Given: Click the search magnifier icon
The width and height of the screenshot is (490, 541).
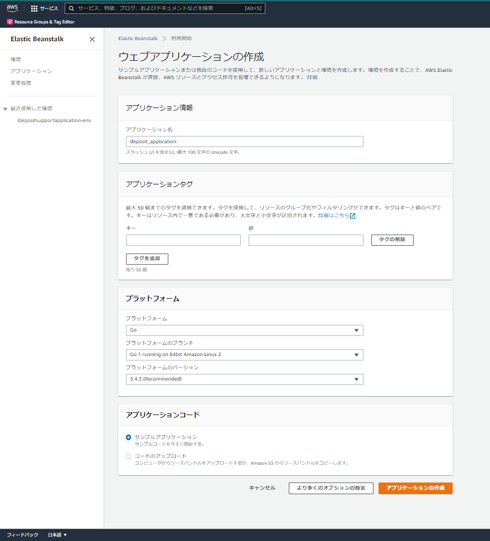Looking at the screenshot, I should pyautogui.click(x=71, y=8).
